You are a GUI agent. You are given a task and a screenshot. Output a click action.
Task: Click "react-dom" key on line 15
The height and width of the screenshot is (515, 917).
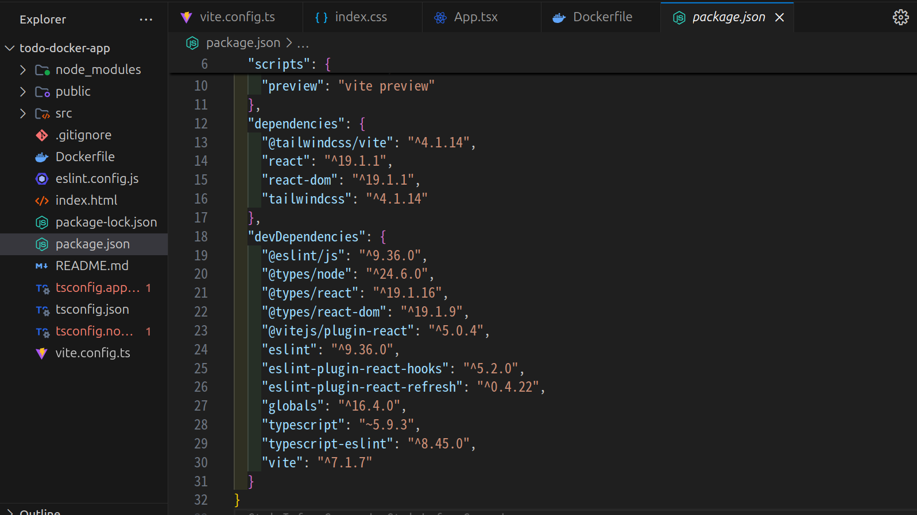(x=299, y=180)
